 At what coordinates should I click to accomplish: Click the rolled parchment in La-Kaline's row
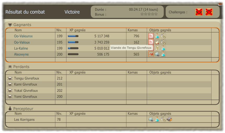(157, 48)
